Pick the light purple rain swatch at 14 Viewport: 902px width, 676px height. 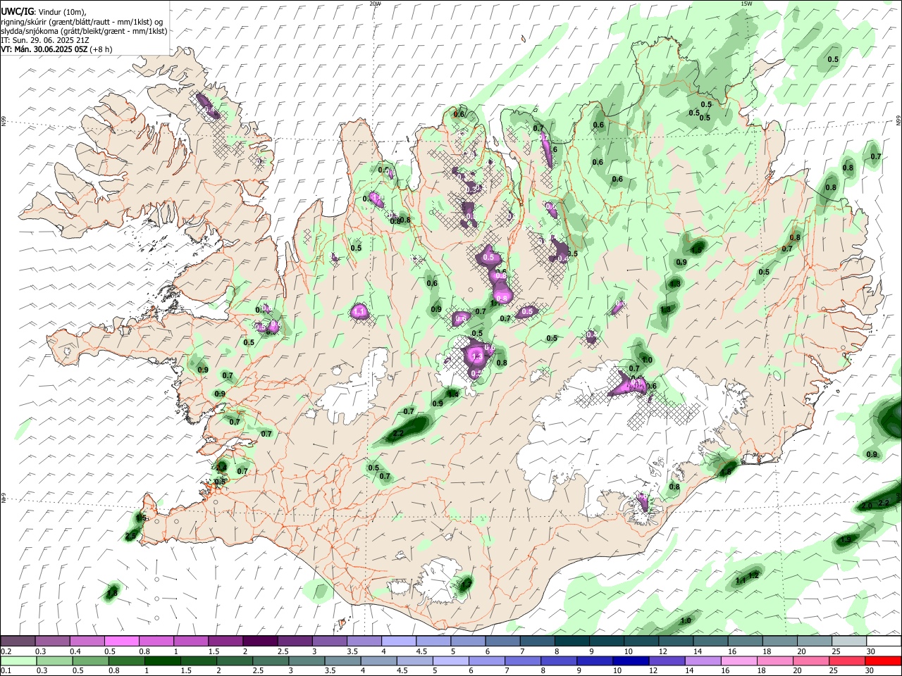click(x=703, y=661)
